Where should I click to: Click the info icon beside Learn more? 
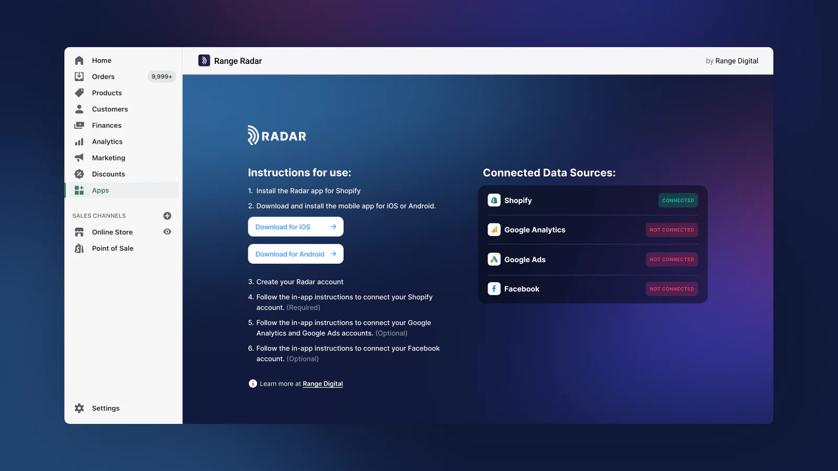click(253, 384)
